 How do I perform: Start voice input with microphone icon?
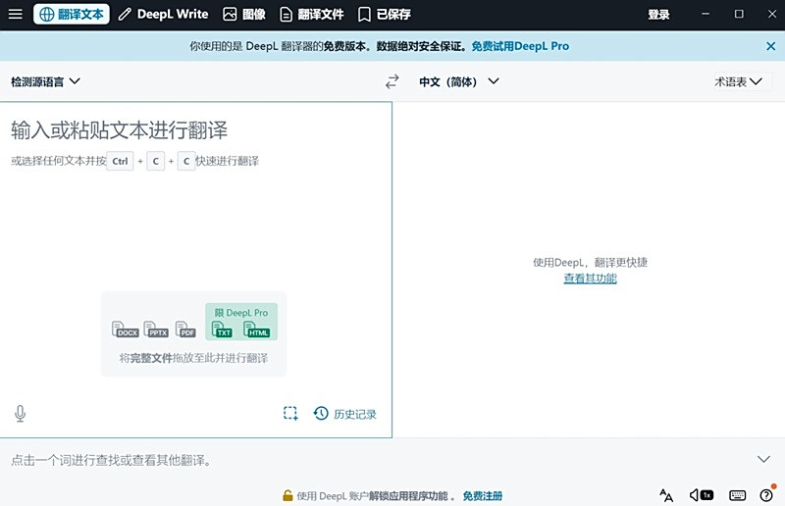tap(20, 414)
